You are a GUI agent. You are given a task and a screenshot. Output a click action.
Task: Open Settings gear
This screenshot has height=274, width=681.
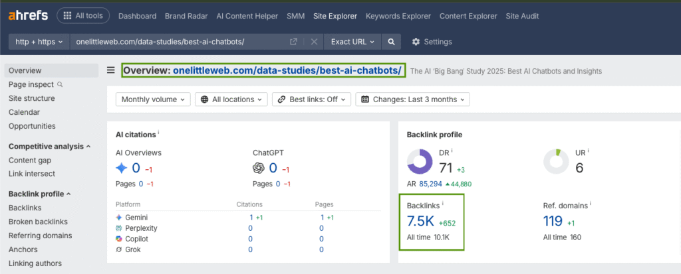point(432,42)
